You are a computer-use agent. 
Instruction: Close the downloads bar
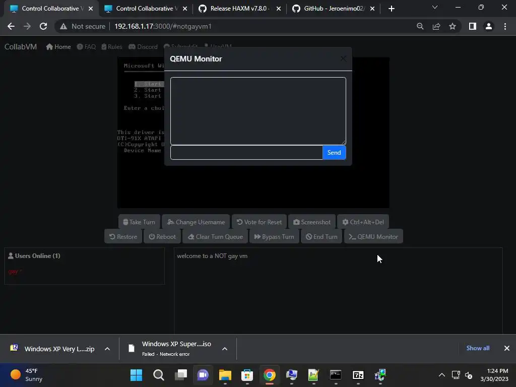507,348
